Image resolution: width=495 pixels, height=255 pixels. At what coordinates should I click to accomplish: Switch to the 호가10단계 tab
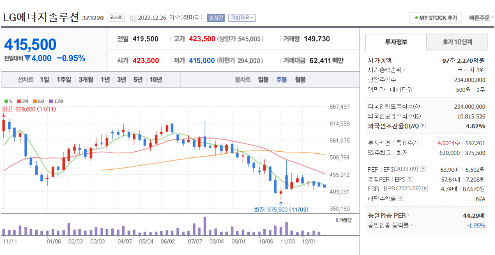pos(457,42)
